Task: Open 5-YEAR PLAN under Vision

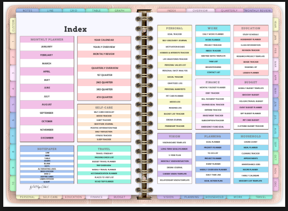Action: (175, 155)
